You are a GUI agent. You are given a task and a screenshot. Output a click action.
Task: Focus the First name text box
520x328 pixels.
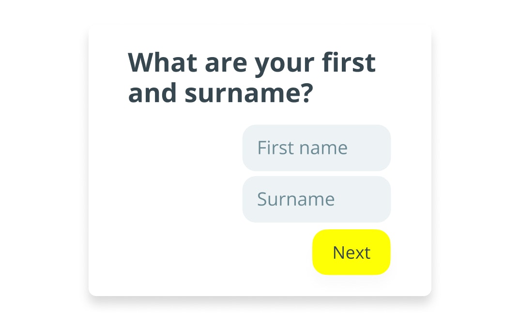point(316,148)
